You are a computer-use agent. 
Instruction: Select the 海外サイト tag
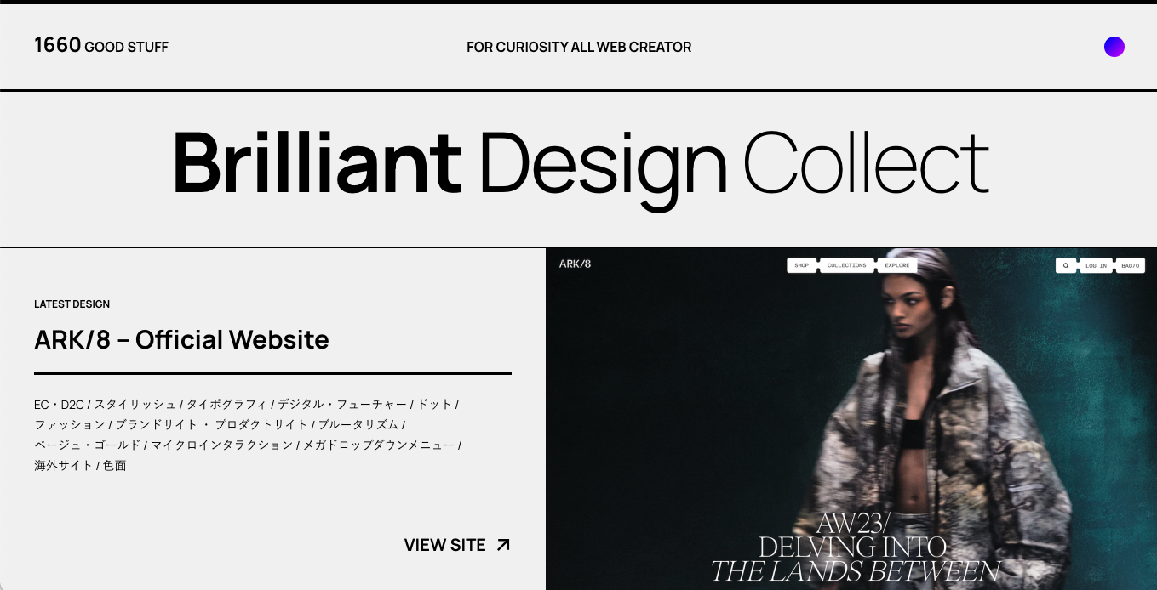pyautogui.click(x=63, y=466)
